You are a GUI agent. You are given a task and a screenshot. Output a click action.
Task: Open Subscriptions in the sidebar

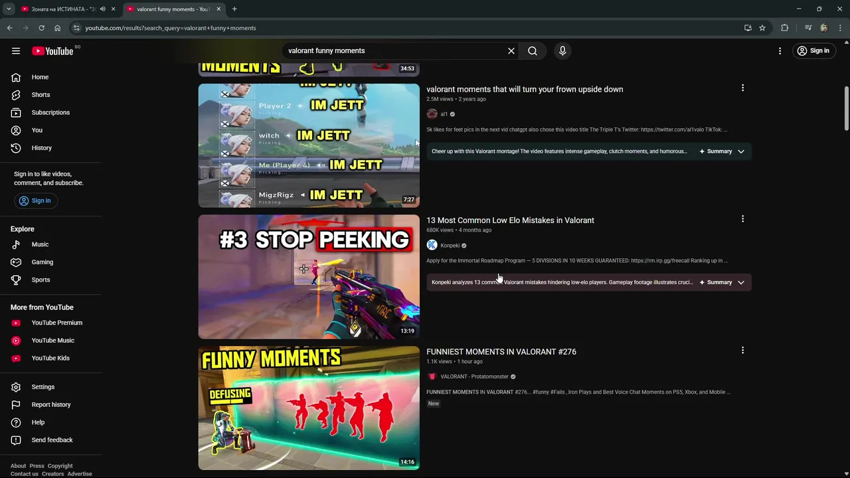point(51,112)
